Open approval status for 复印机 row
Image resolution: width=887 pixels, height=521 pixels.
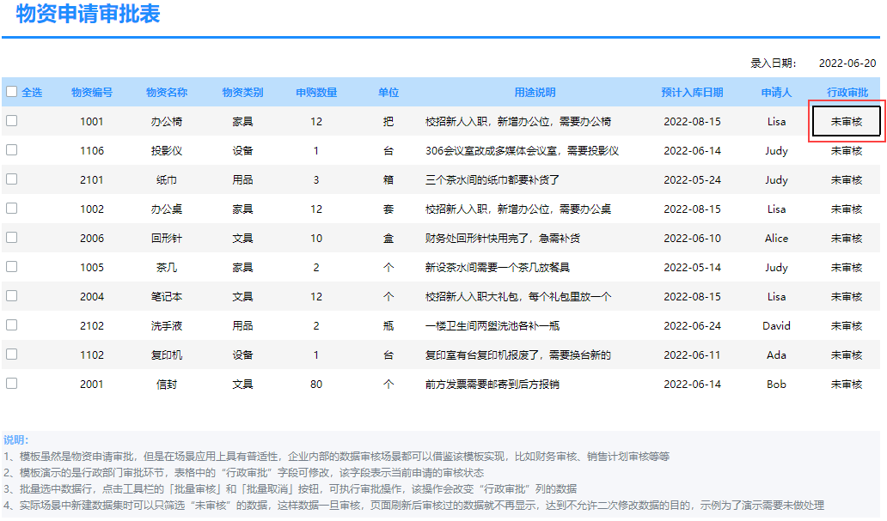847,354
